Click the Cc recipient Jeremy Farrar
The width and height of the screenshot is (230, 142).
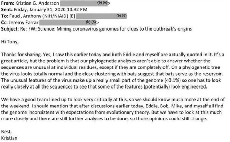pos(25,23)
